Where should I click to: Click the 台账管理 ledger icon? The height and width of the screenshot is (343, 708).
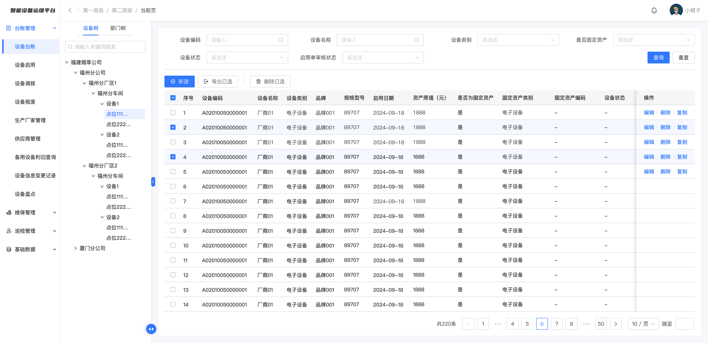click(x=8, y=28)
